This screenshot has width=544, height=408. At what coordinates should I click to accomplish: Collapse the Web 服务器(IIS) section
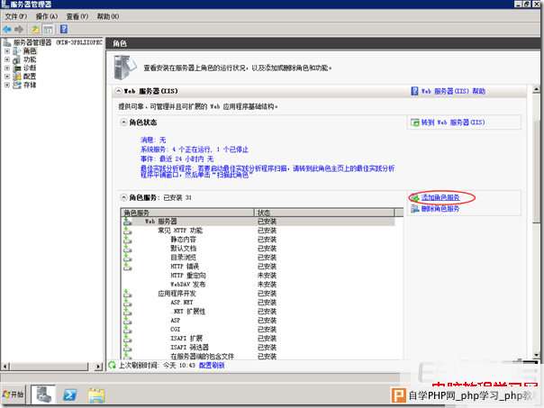(x=116, y=91)
